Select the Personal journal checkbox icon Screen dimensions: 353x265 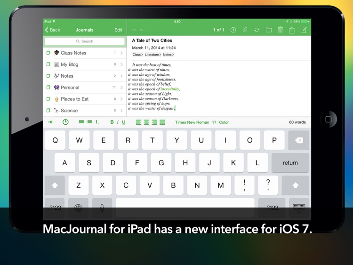click(x=48, y=88)
